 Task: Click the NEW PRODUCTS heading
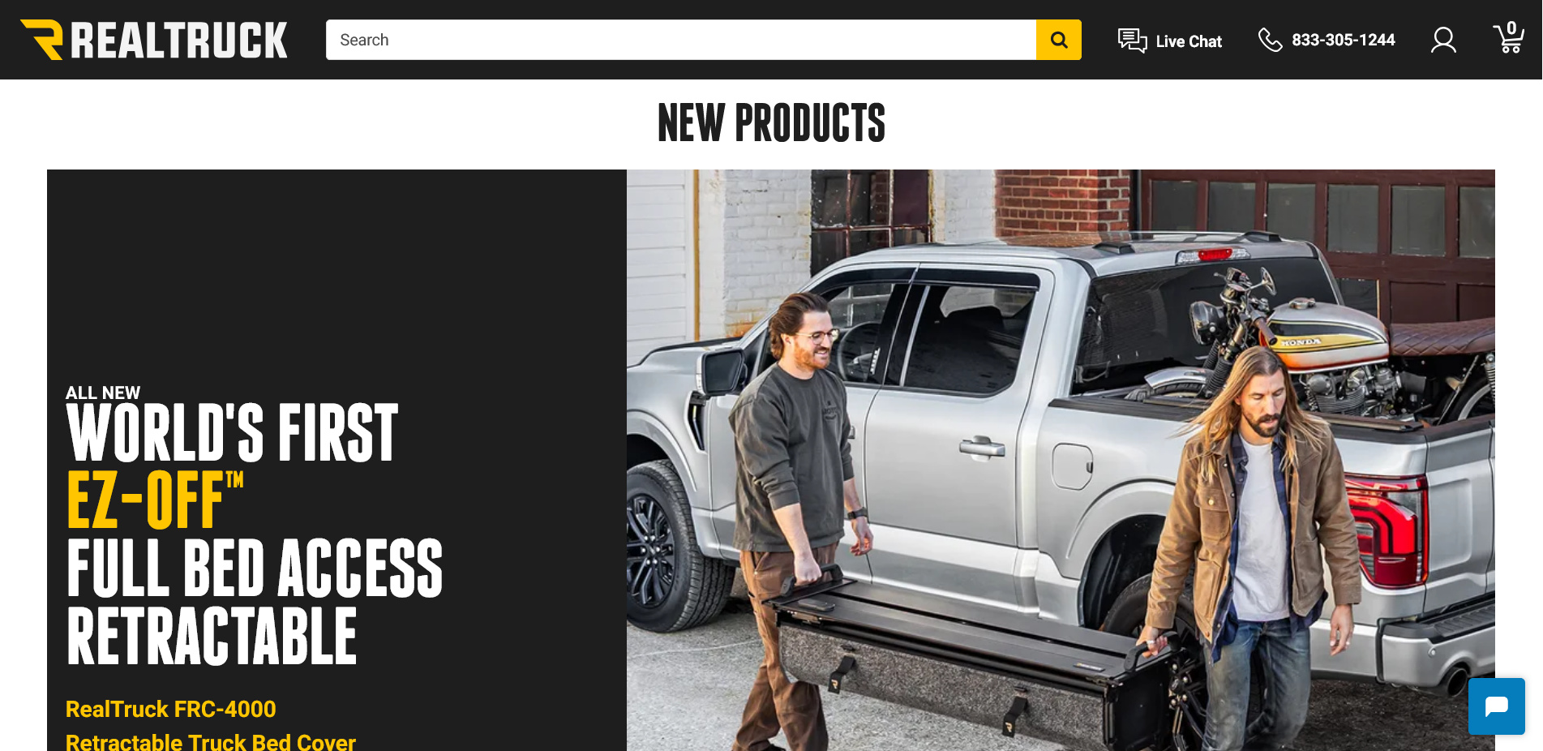pyautogui.click(x=771, y=123)
